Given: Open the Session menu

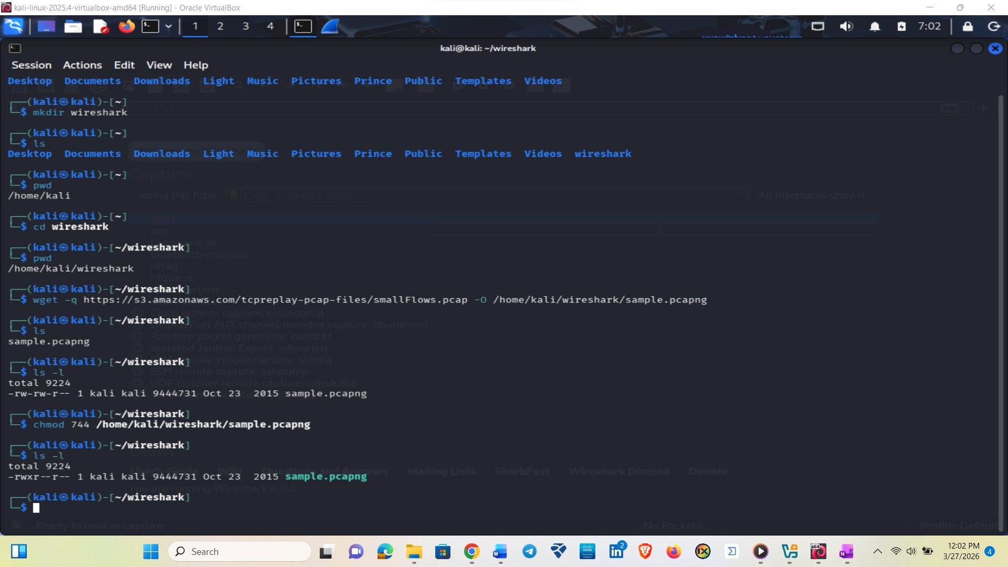Looking at the screenshot, I should pos(31,65).
